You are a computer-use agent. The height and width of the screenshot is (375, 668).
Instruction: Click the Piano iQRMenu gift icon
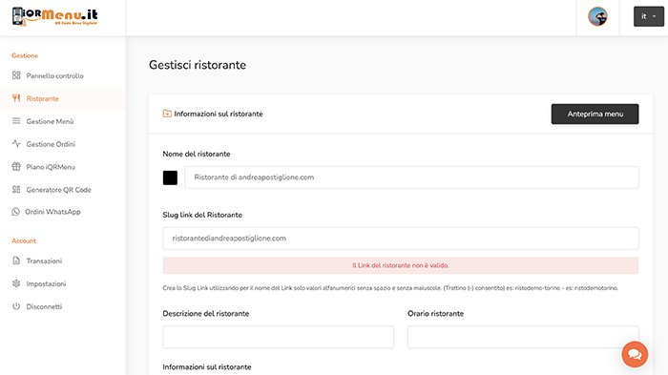(x=16, y=167)
